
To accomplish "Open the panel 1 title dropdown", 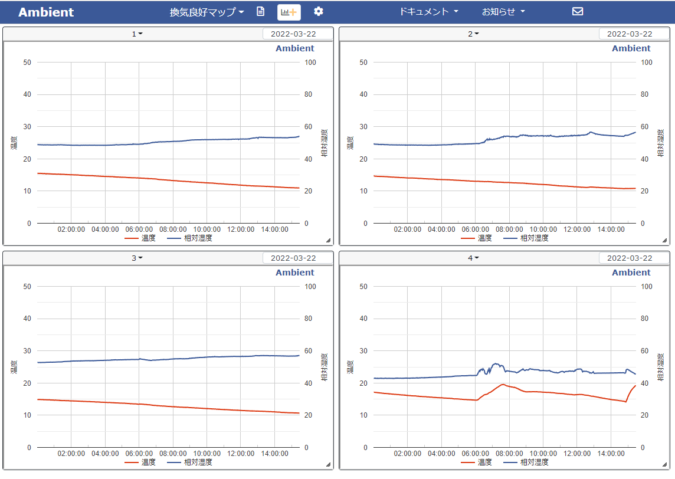I will (x=137, y=34).
